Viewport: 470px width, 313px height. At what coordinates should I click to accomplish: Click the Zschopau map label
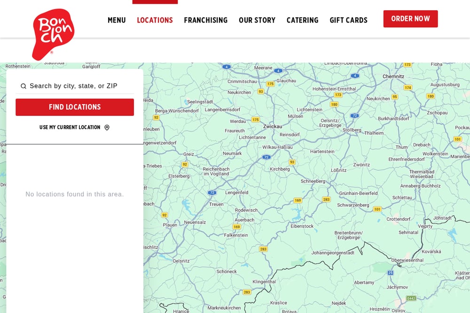[x=437, y=113]
